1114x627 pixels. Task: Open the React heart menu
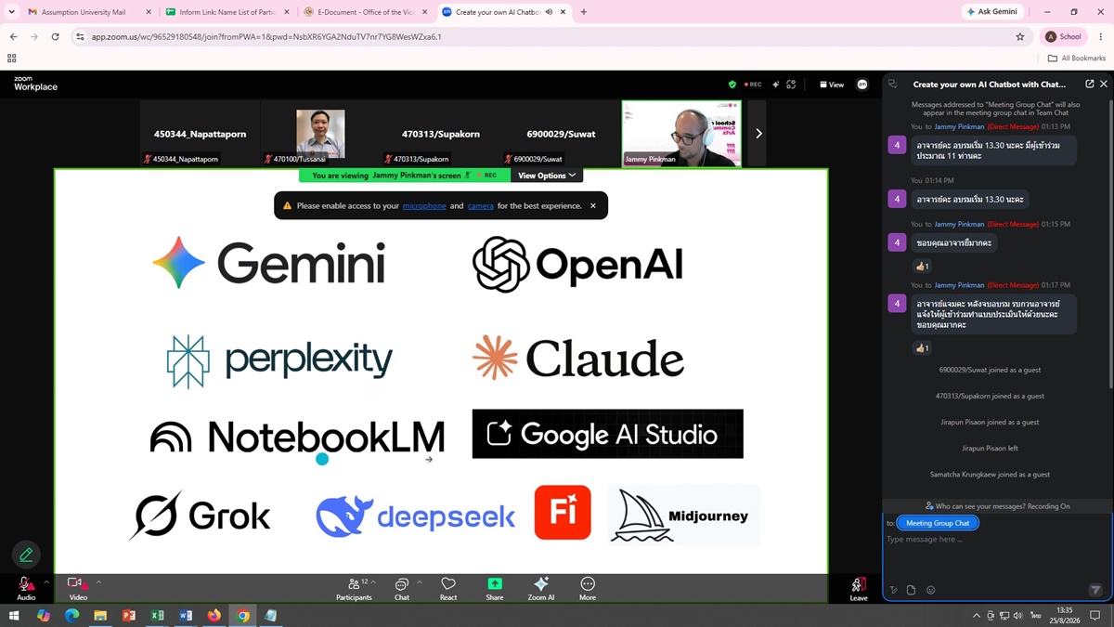[x=448, y=588]
